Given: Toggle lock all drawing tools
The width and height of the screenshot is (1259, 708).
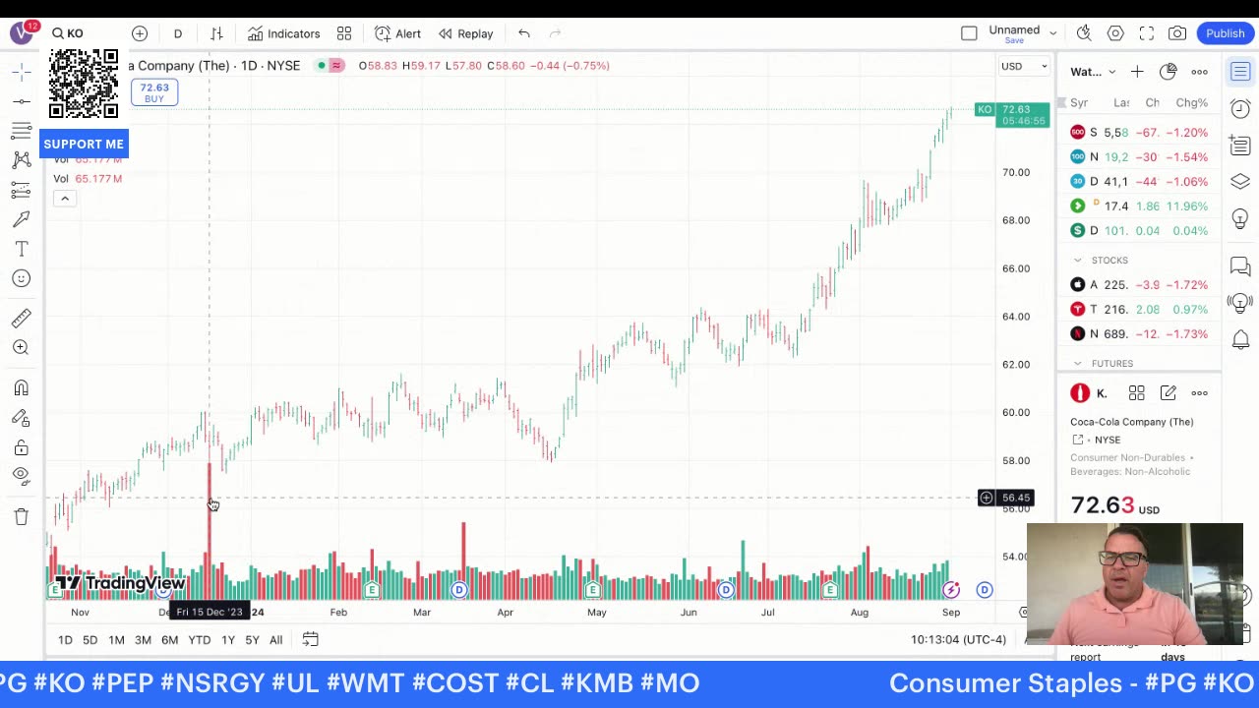Looking at the screenshot, I should tap(21, 447).
